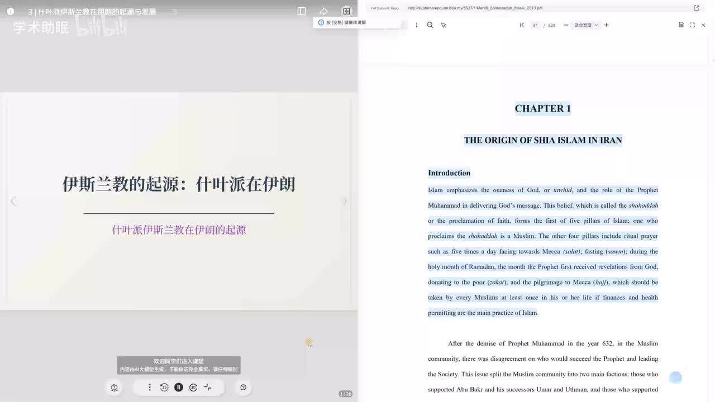Toggle the sidebar layout icon in header
Viewport: 715px width, 402px height.
tap(302, 11)
